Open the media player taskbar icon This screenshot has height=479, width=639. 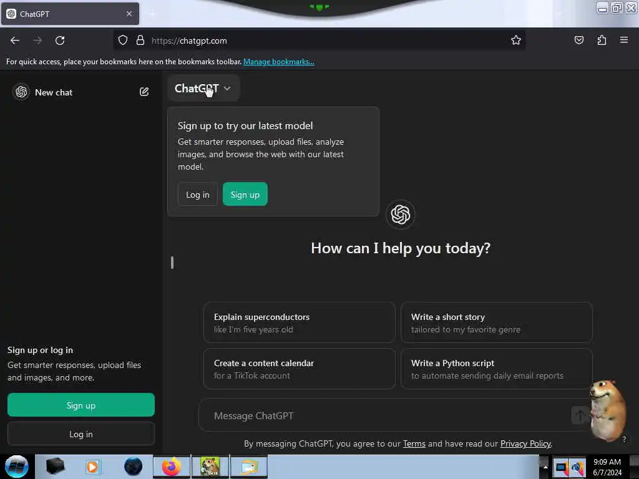(x=92, y=467)
